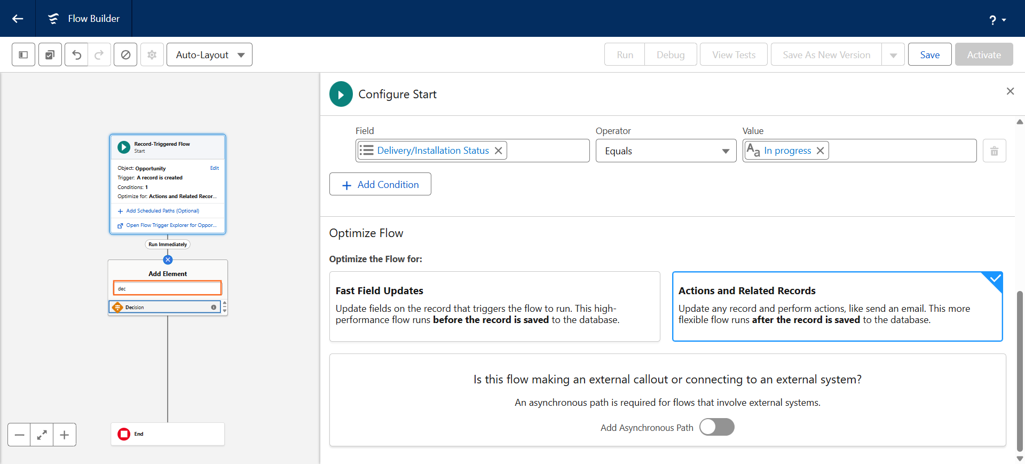The height and width of the screenshot is (464, 1025).
Task: Select the Decision element result
Action: 164,307
